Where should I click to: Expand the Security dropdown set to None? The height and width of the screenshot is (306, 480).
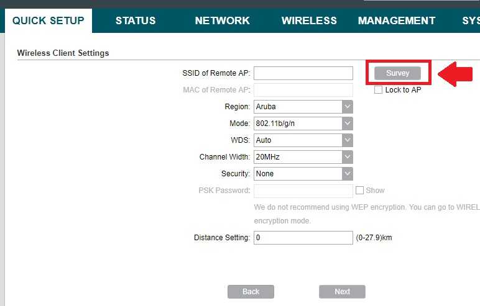(303, 174)
